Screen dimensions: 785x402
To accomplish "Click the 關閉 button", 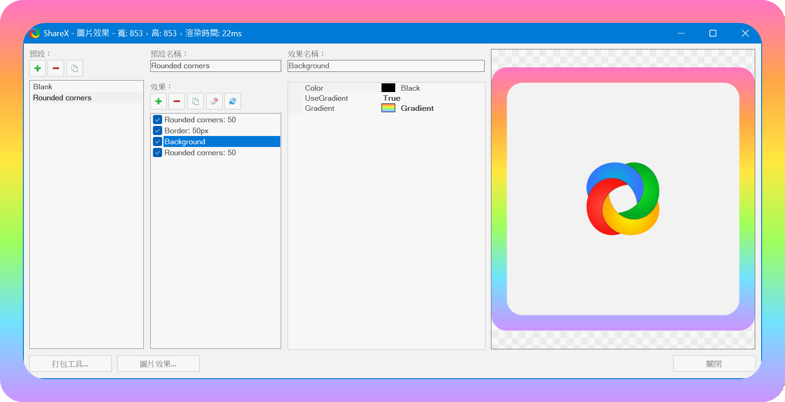I will pyautogui.click(x=714, y=364).
